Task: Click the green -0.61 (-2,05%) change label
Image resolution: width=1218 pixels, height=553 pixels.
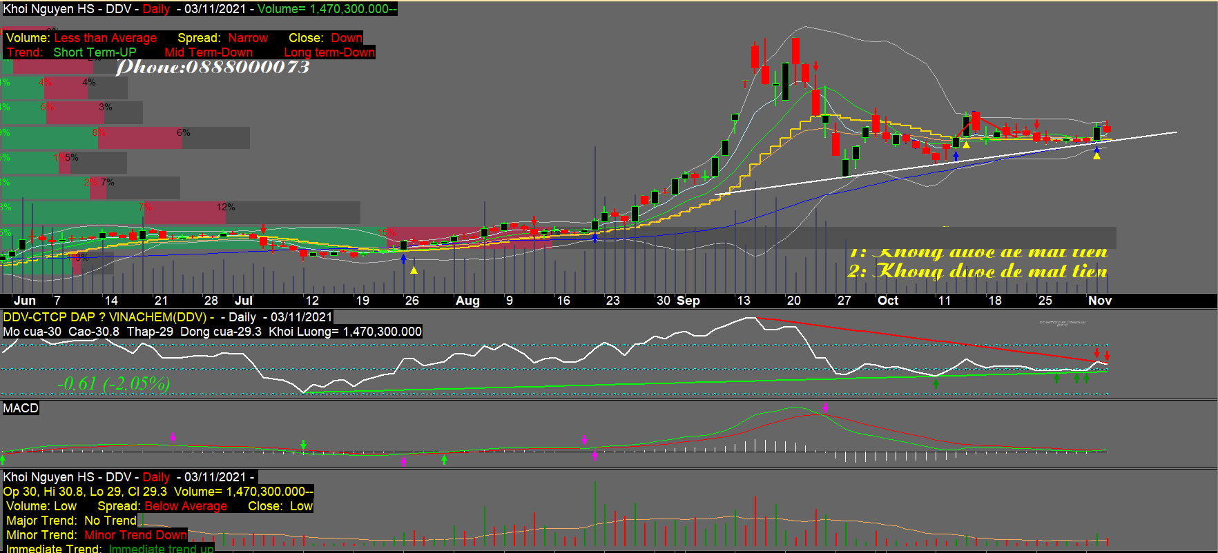Action: click(x=114, y=383)
